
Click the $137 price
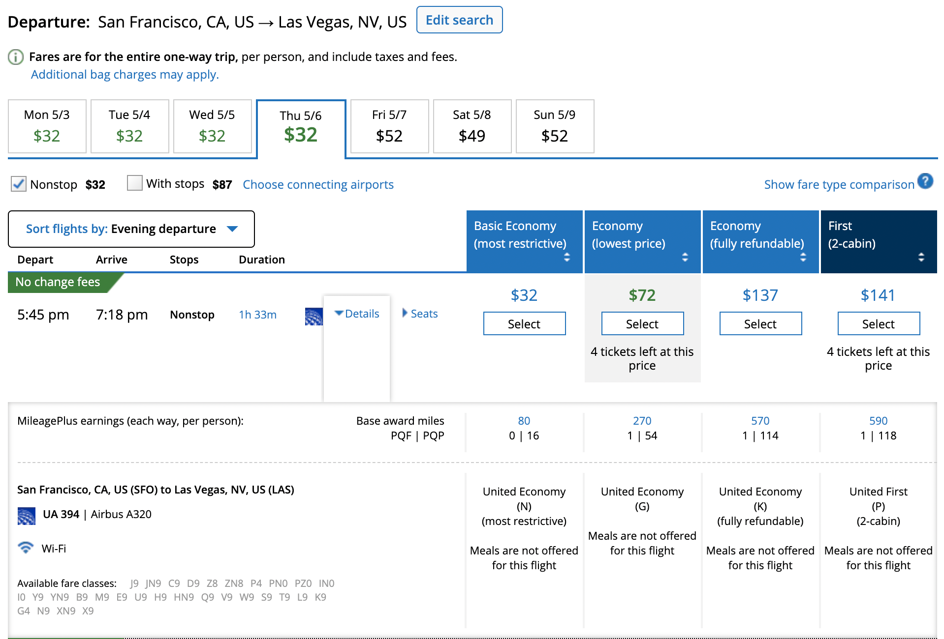[760, 295]
